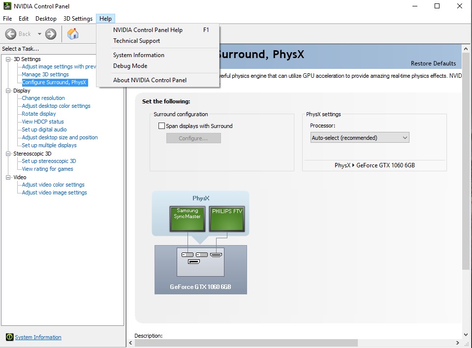The height and width of the screenshot is (348, 472).
Task: Choose System Information from Help menu
Action: [x=158, y=55]
